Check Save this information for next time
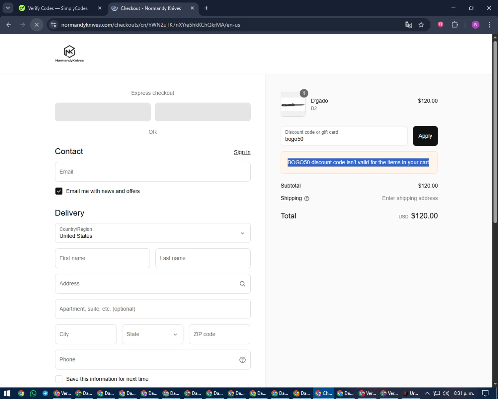 59,379
